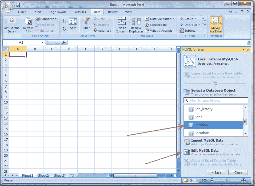This screenshot has width=255, height=186.
Task: Click the Back button in MySQL panel
Action: point(216,172)
